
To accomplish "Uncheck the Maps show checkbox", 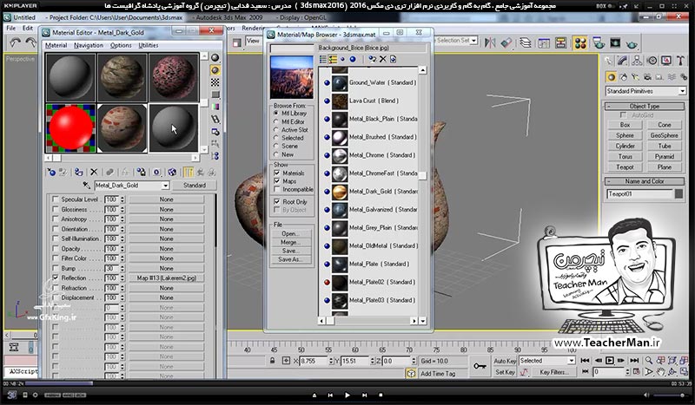I will click(277, 181).
